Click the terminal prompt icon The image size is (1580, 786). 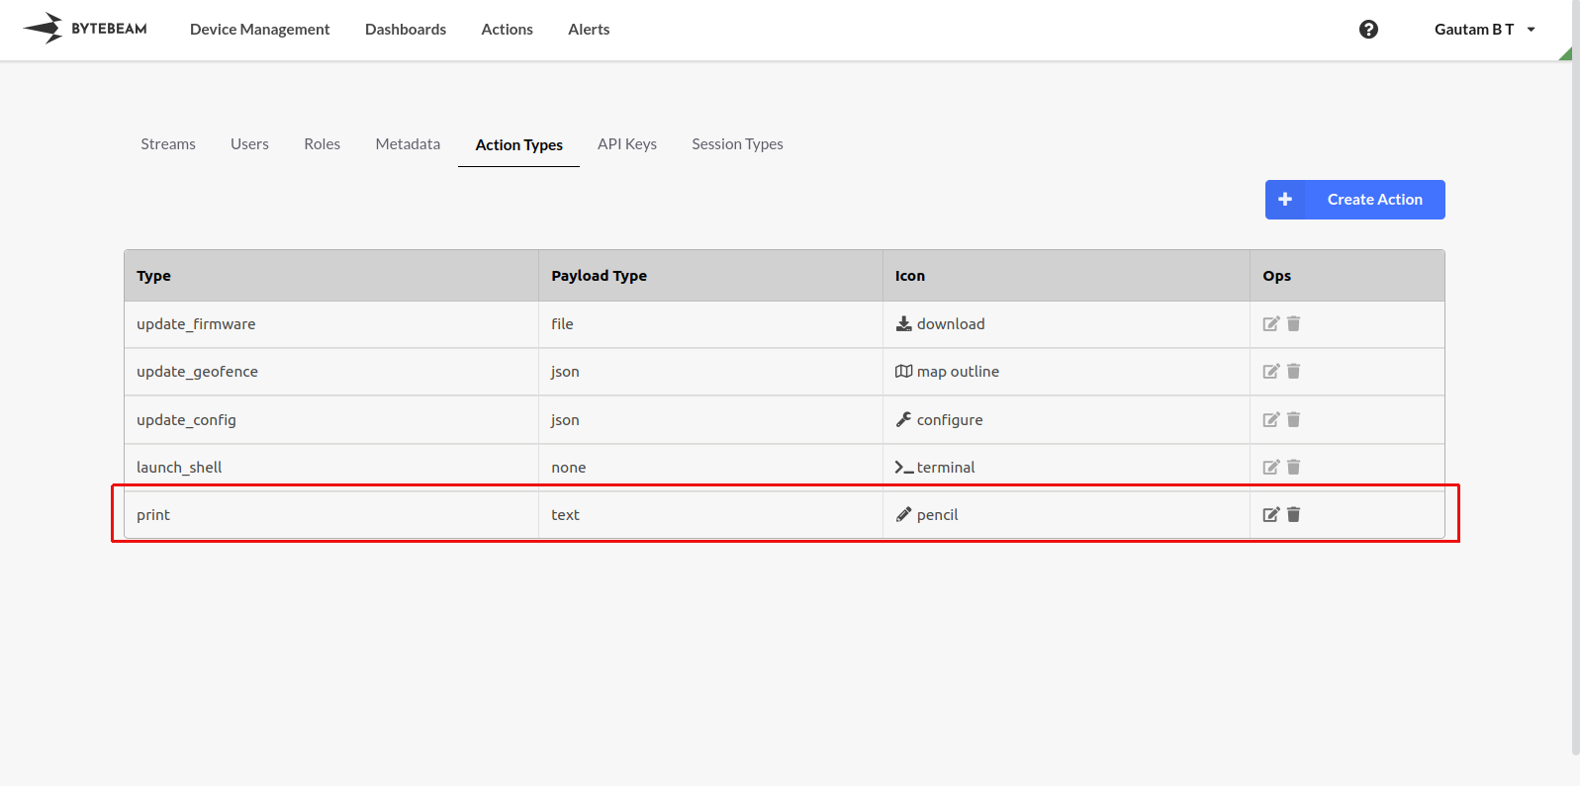pos(904,467)
